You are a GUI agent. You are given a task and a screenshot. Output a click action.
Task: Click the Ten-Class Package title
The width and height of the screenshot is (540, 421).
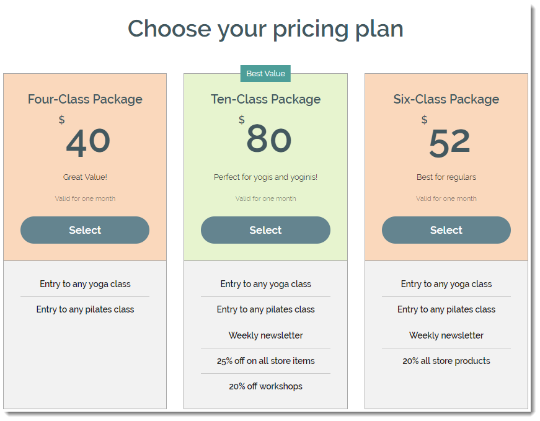(265, 99)
